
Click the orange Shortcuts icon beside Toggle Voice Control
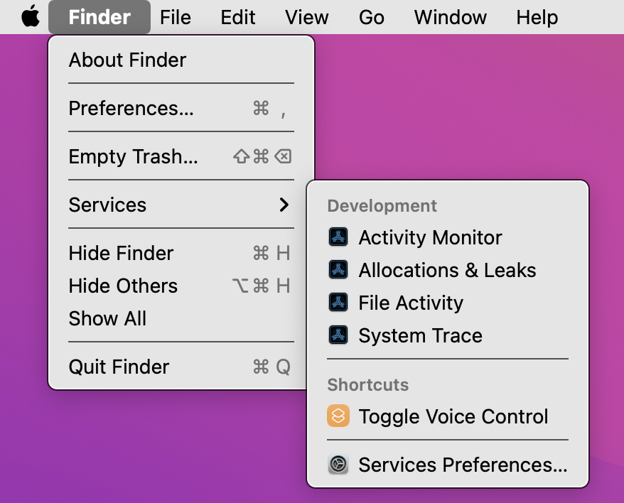tap(338, 416)
